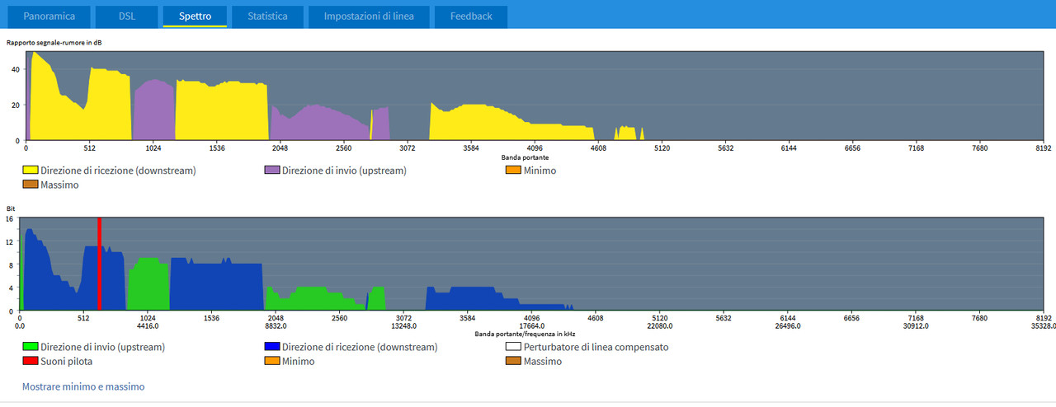
Task: Click orange Minimo swatch in bit legend
Action: coord(271,361)
